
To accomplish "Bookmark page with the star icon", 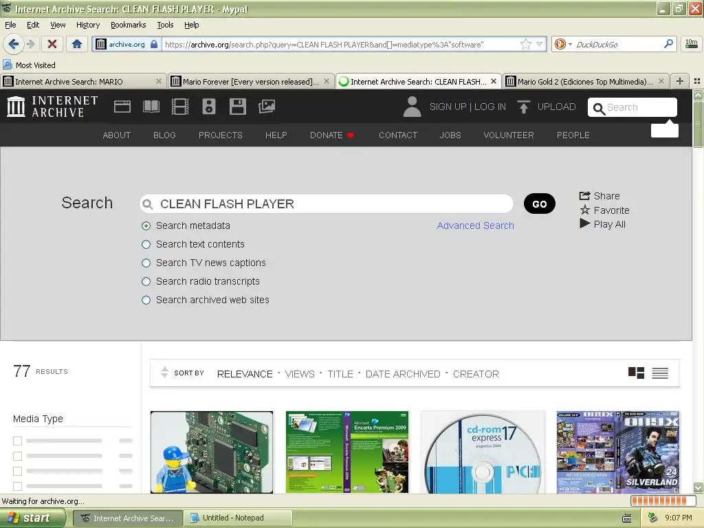I will pos(526,44).
